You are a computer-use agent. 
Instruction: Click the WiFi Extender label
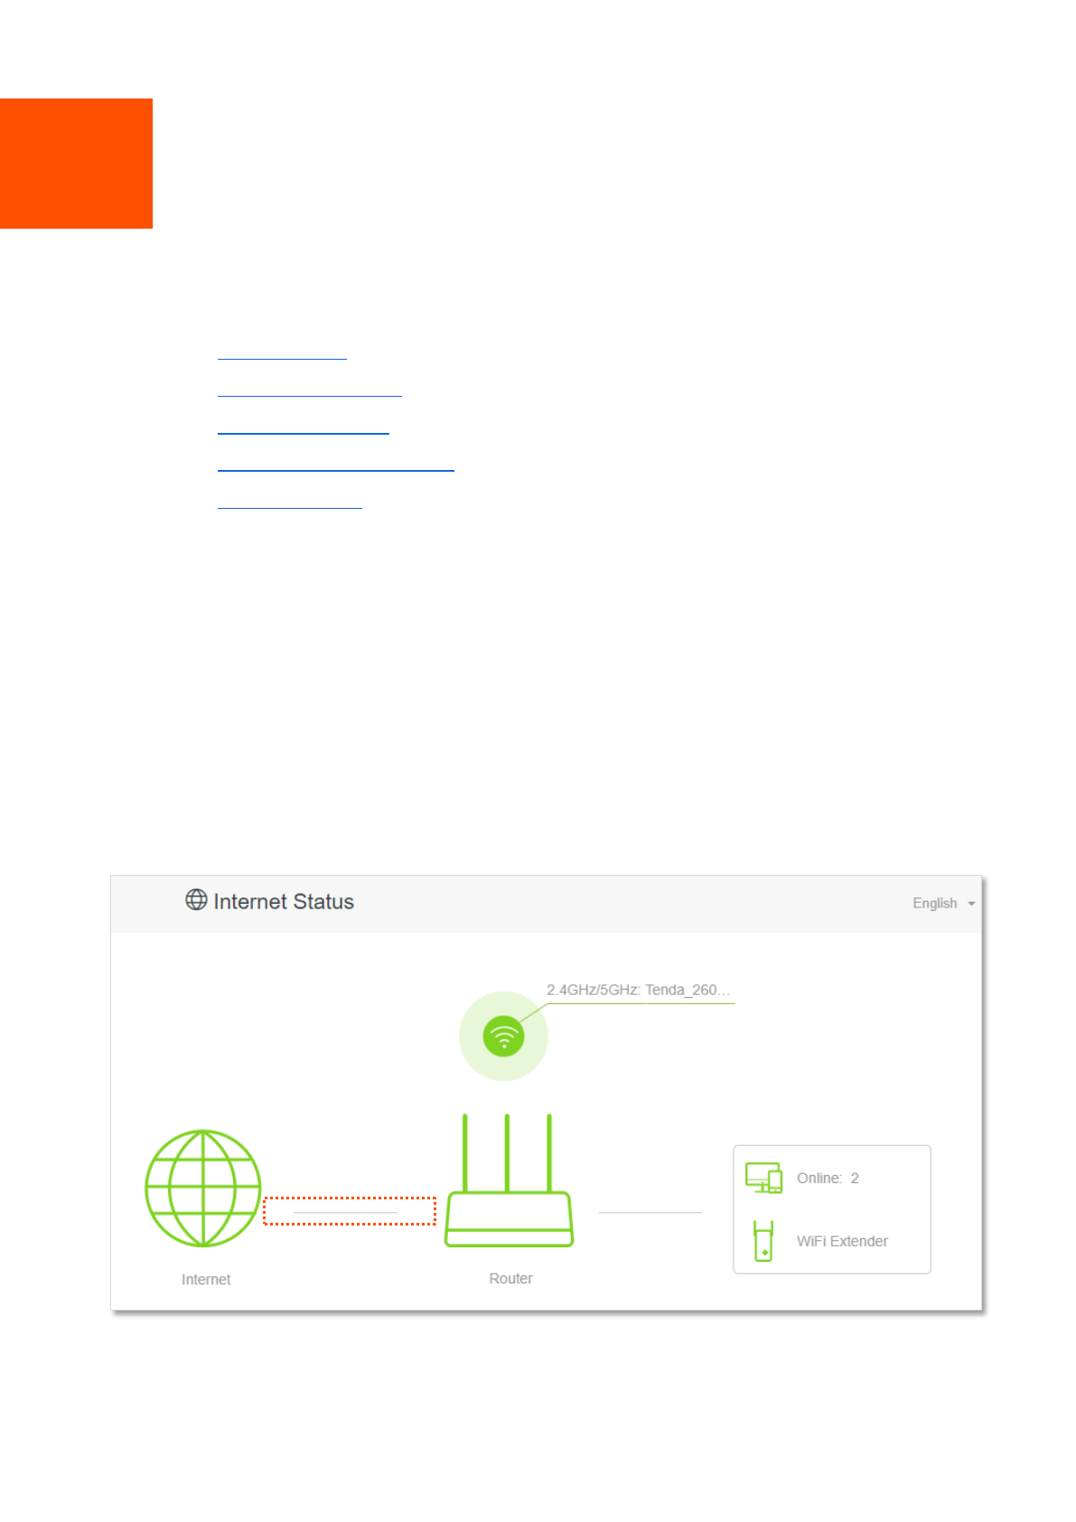842,1242
